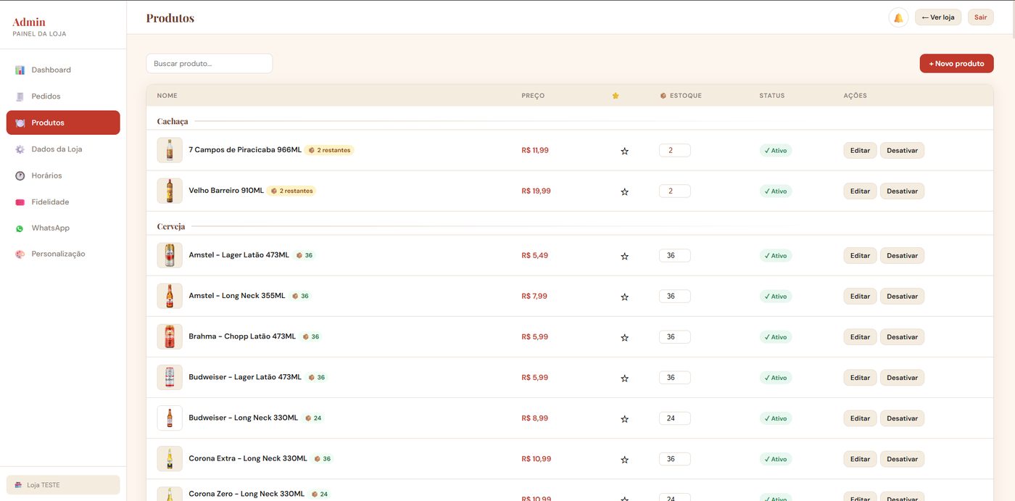Deactivate Brahma Chopp Latão 473ML
This screenshot has height=501, width=1015.
902,337
